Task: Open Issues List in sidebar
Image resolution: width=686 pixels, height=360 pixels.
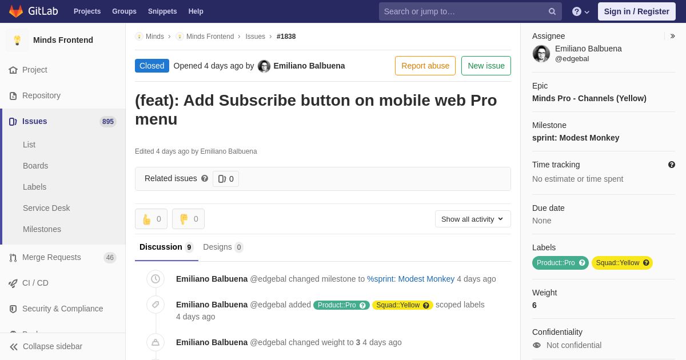Action: 29,145
